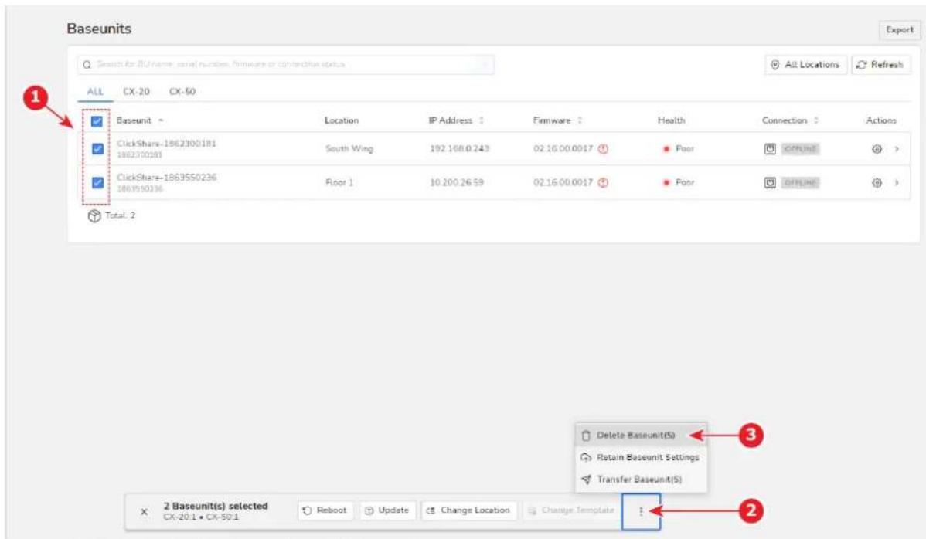Switch to the CX-50 tab
Screen dimensions: 926x539
coord(182,92)
